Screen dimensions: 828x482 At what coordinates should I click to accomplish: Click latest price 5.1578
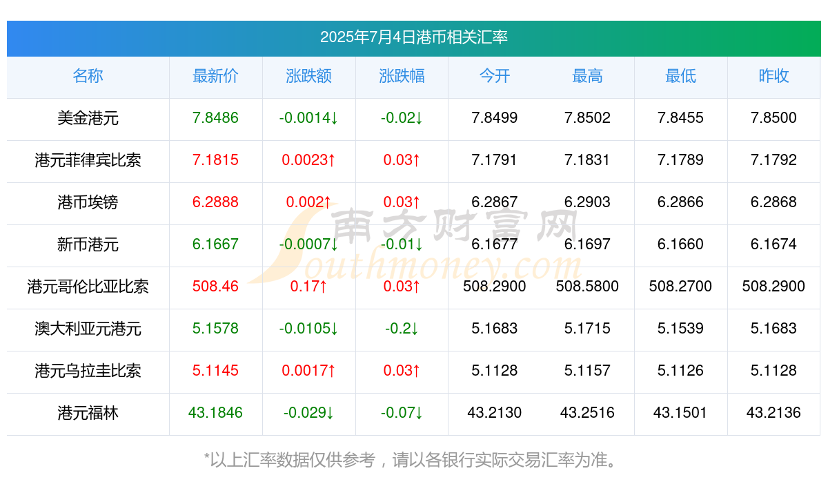pos(215,329)
